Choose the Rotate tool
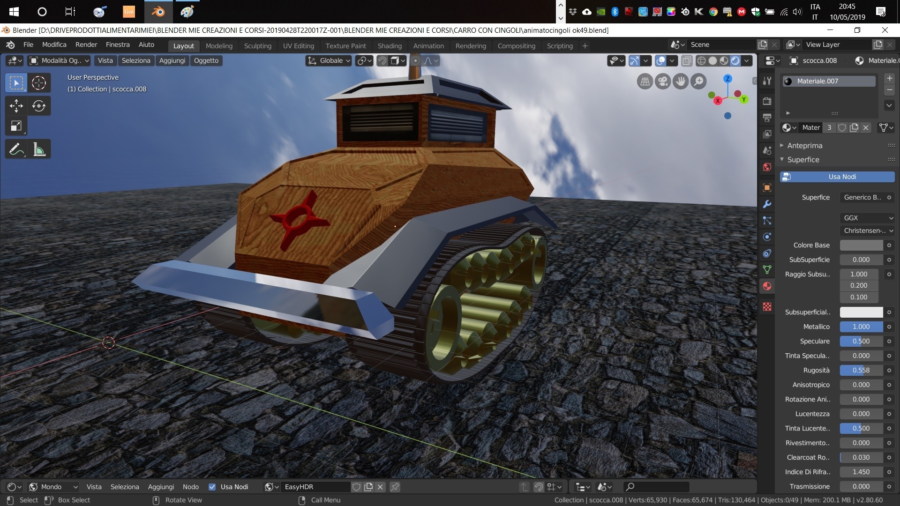Image resolution: width=900 pixels, height=506 pixels. pyautogui.click(x=39, y=106)
